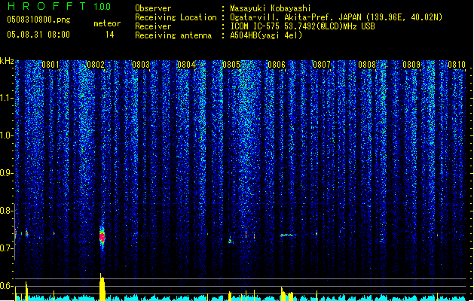Click the antenna value A504HB(yagi 4el)
Viewport: 474px width, 301px height.
click(x=266, y=35)
